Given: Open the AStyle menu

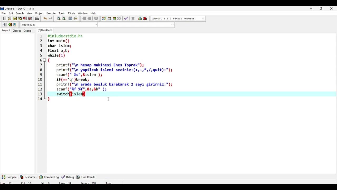Looking at the screenshot, I should [x=71, y=13].
